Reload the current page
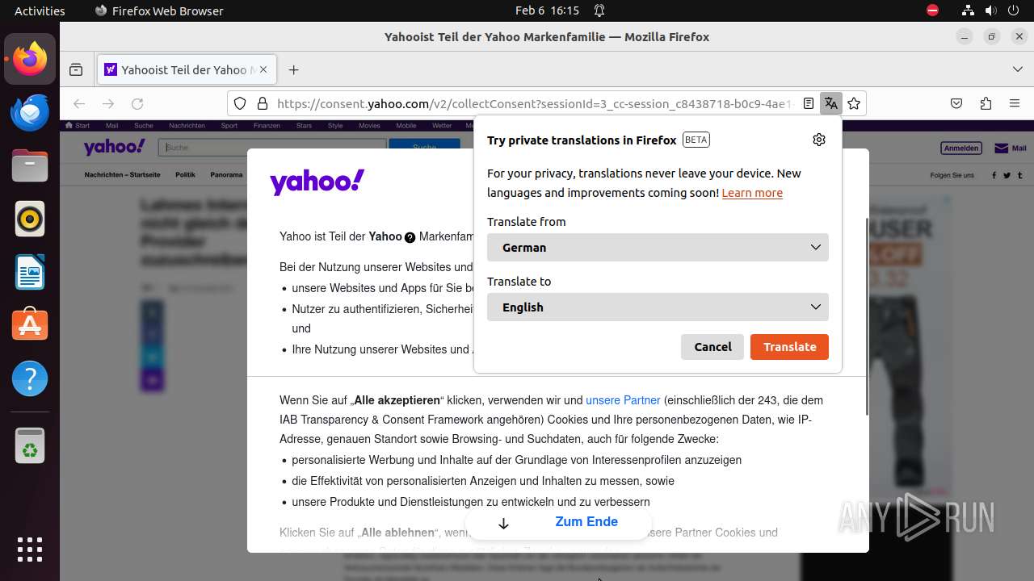This screenshot has height=581, width=1034. pos(137,103)
